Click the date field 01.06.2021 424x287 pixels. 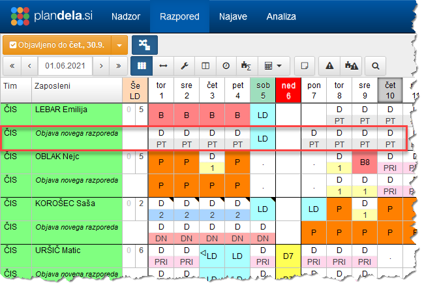[x=65, y=66]
